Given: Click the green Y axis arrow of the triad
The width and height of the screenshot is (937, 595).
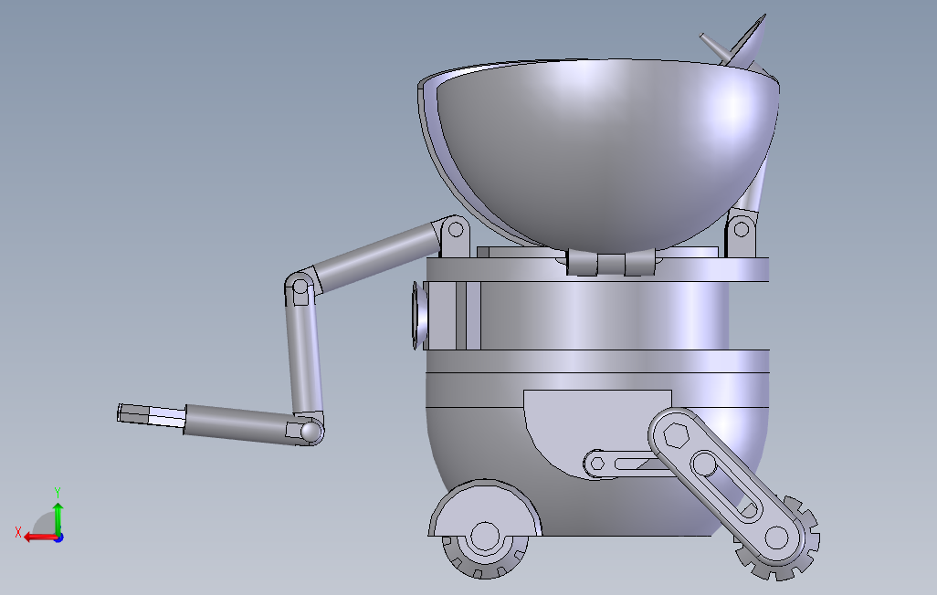Looking at the screenshot, I should (x=58, y=518).
